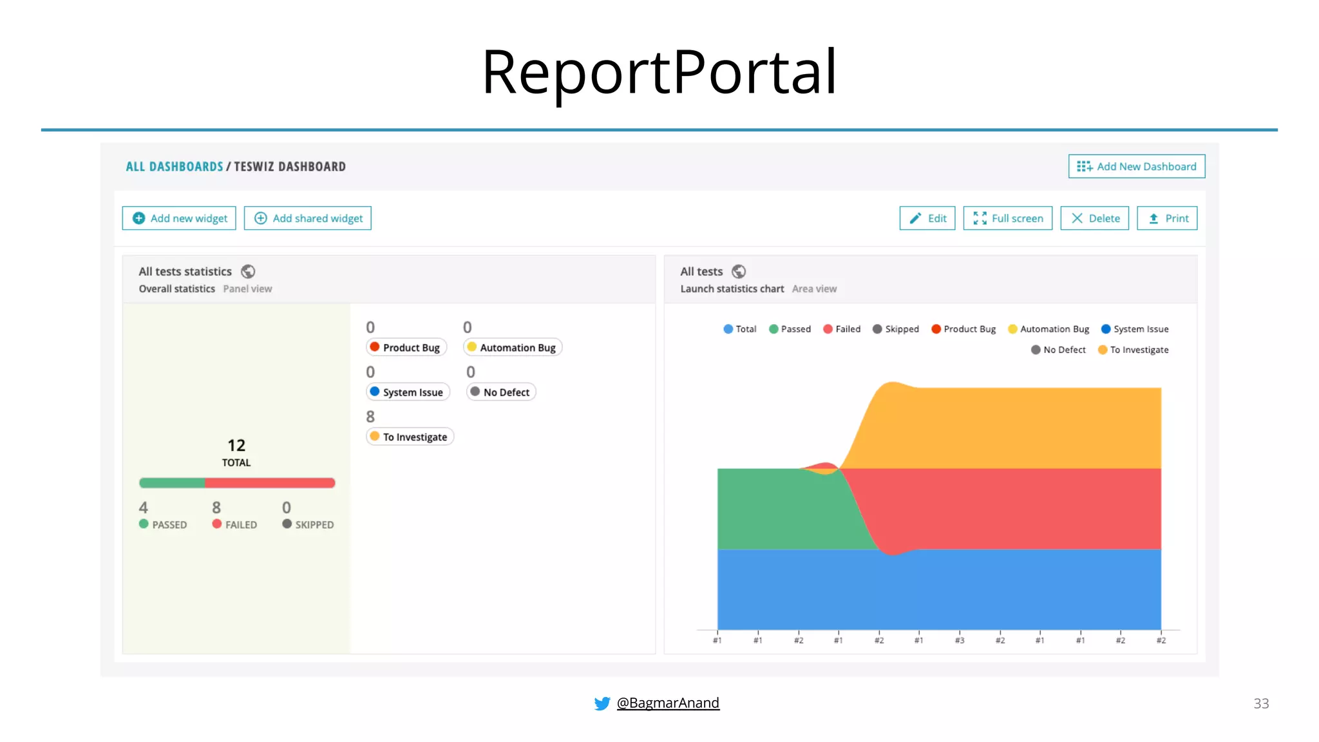Toggle the No Defect legend entry

click(1058, 350)
